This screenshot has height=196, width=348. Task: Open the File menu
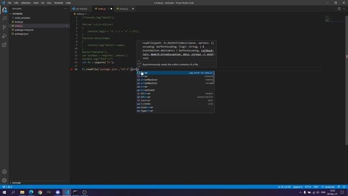click(x=10, y=3)
